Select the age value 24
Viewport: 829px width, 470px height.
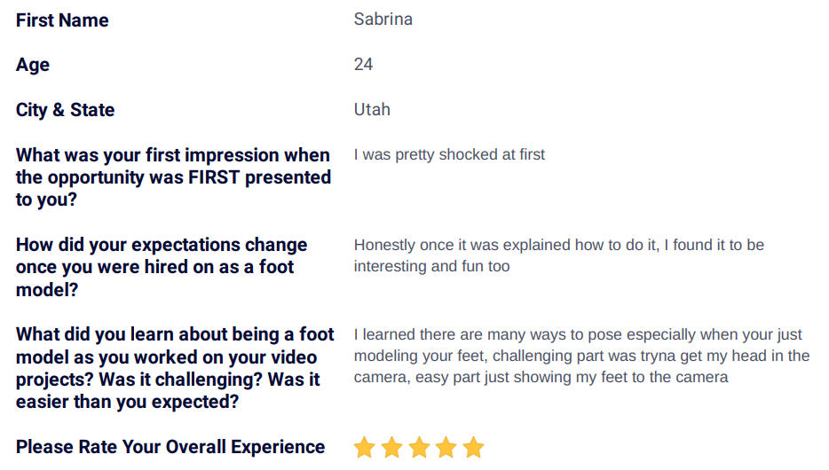(363, 65)
